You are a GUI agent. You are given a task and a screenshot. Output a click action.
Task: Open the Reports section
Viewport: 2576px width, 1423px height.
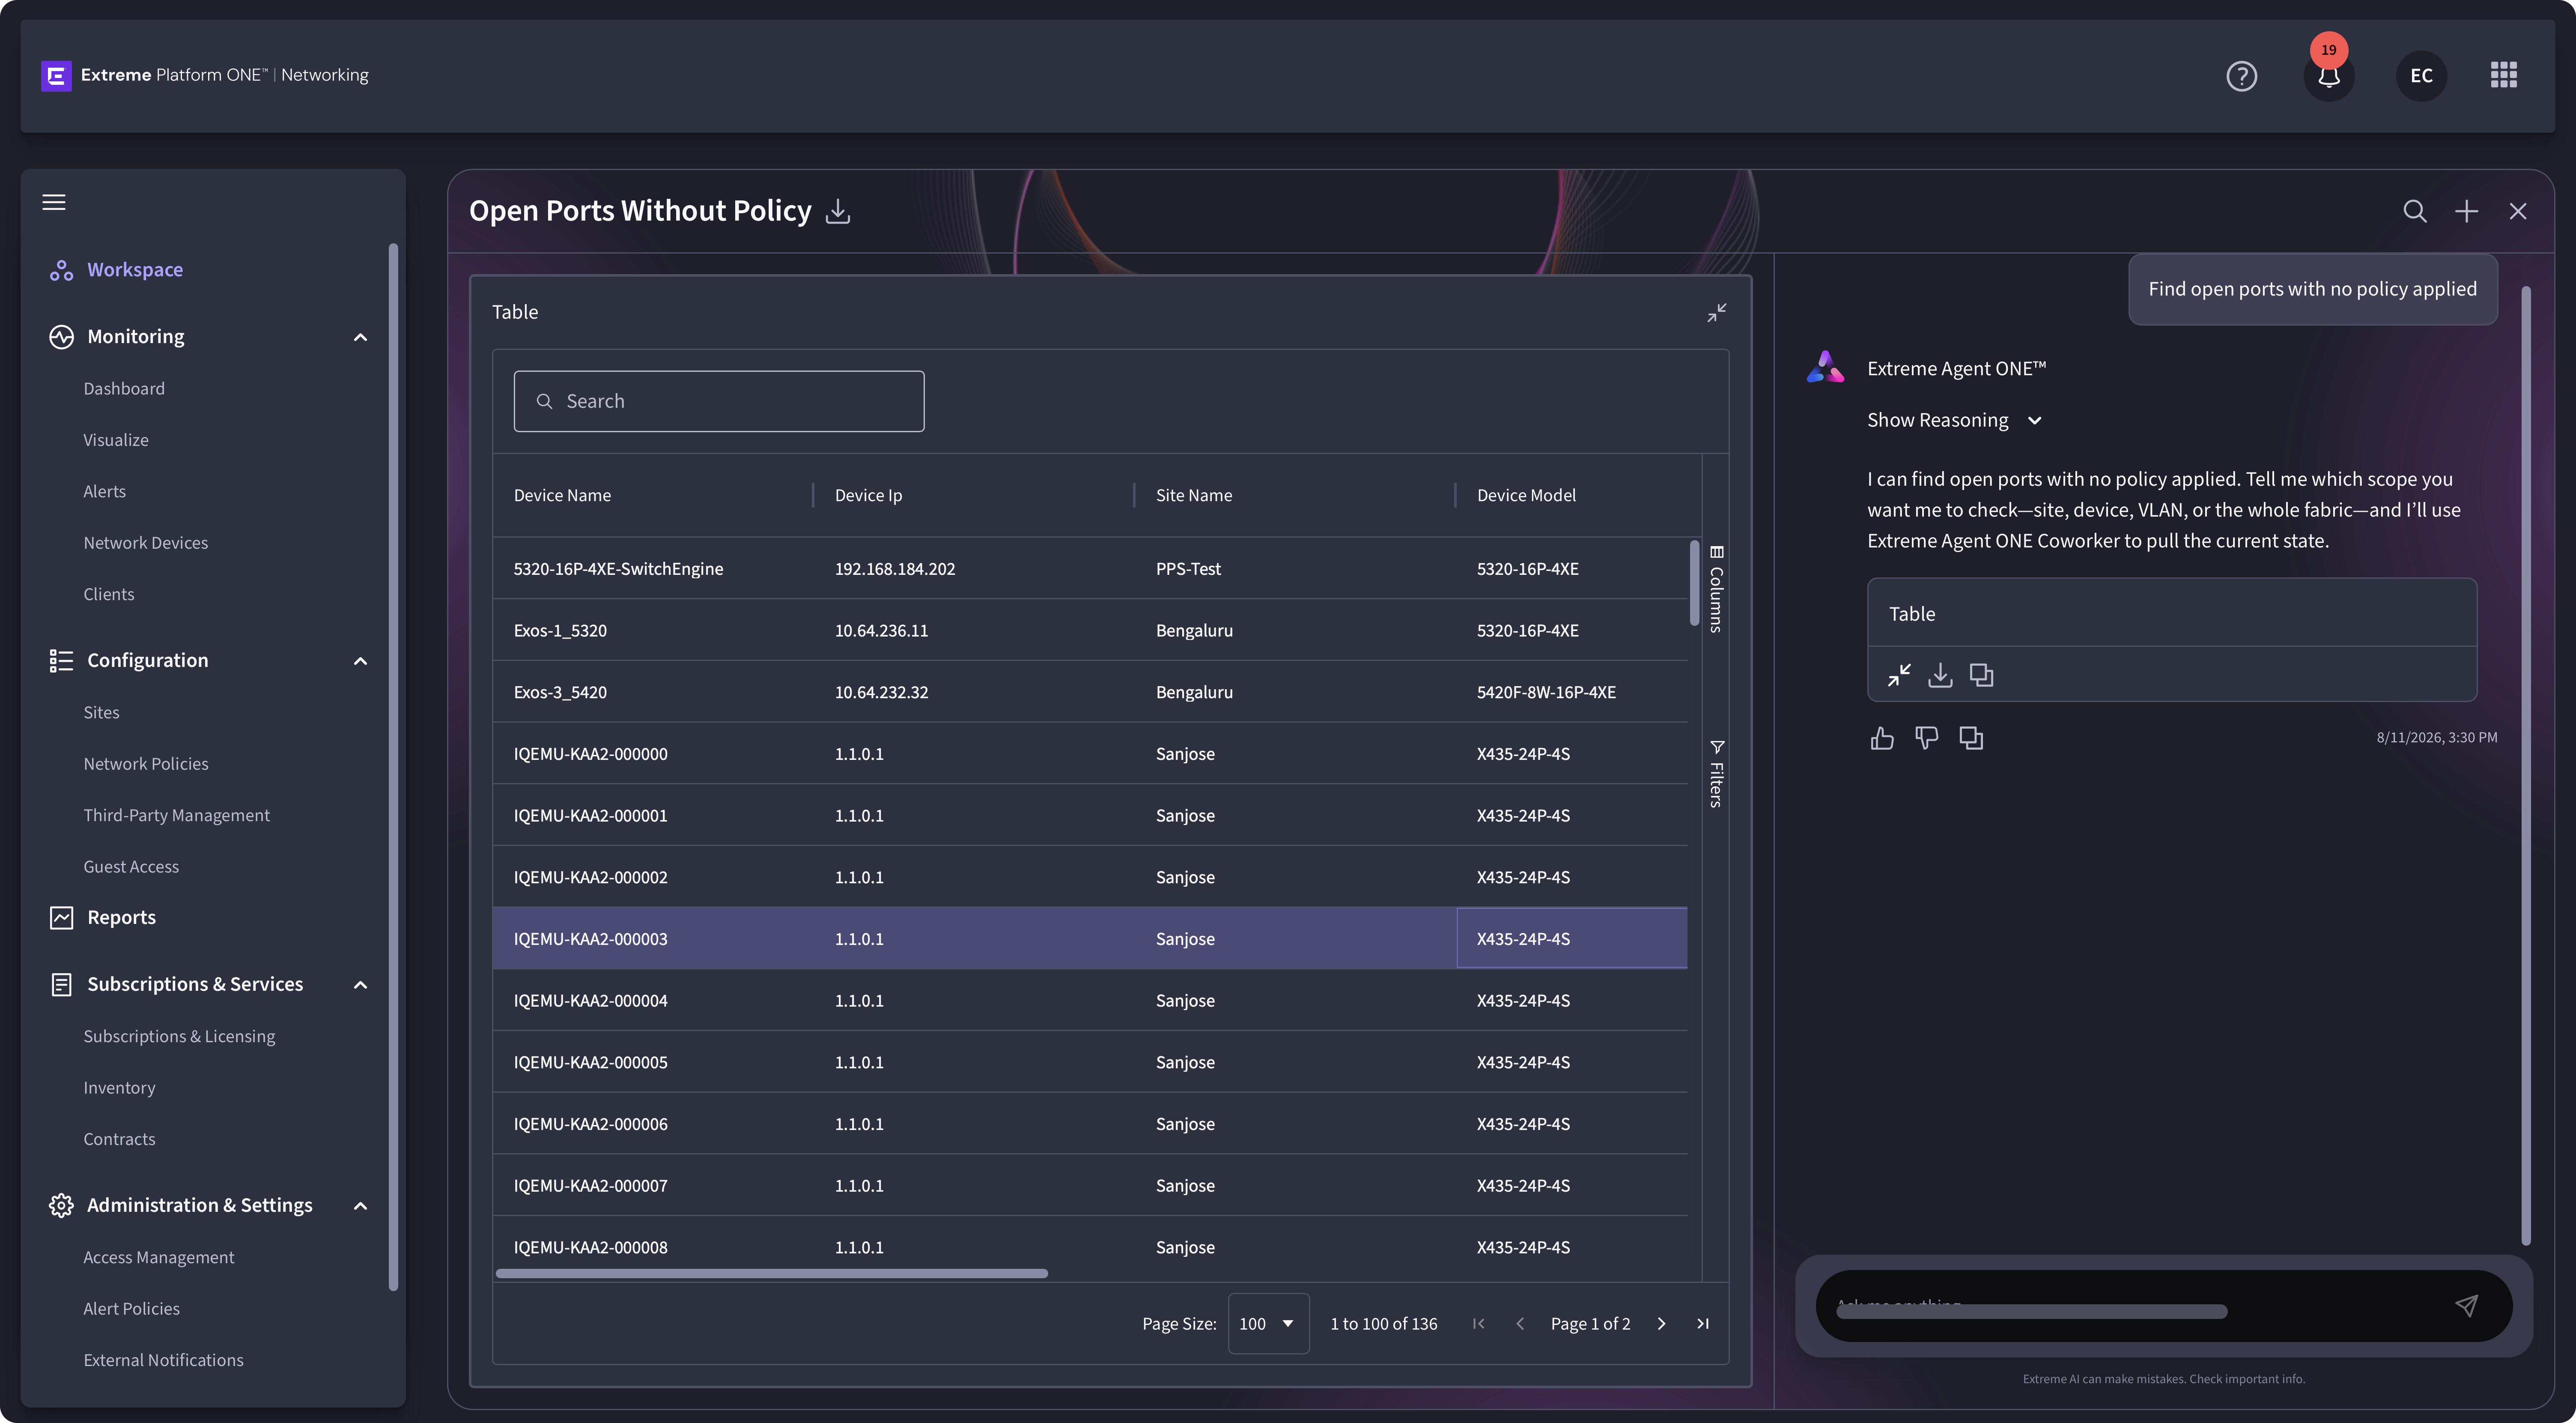pyautogui.click(x=121, y=918)
